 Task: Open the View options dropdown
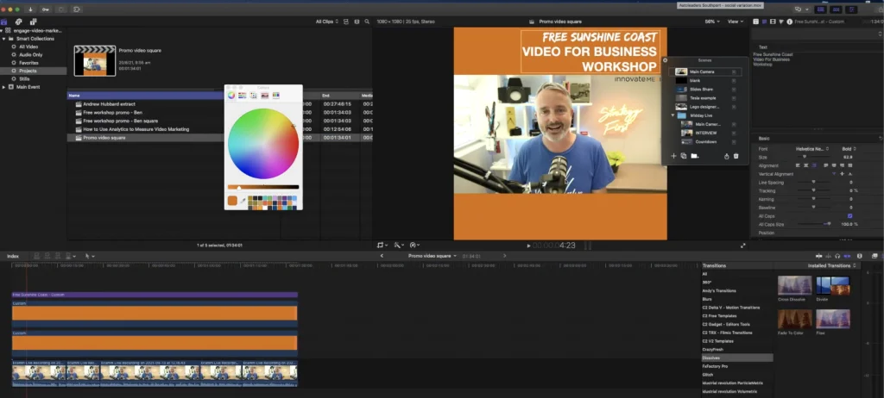(x=736, y=22)
